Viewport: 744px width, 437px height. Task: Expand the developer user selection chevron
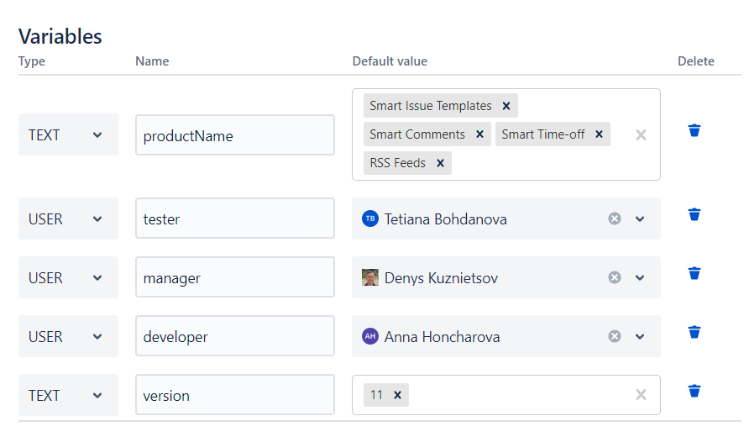coord(640,336)
